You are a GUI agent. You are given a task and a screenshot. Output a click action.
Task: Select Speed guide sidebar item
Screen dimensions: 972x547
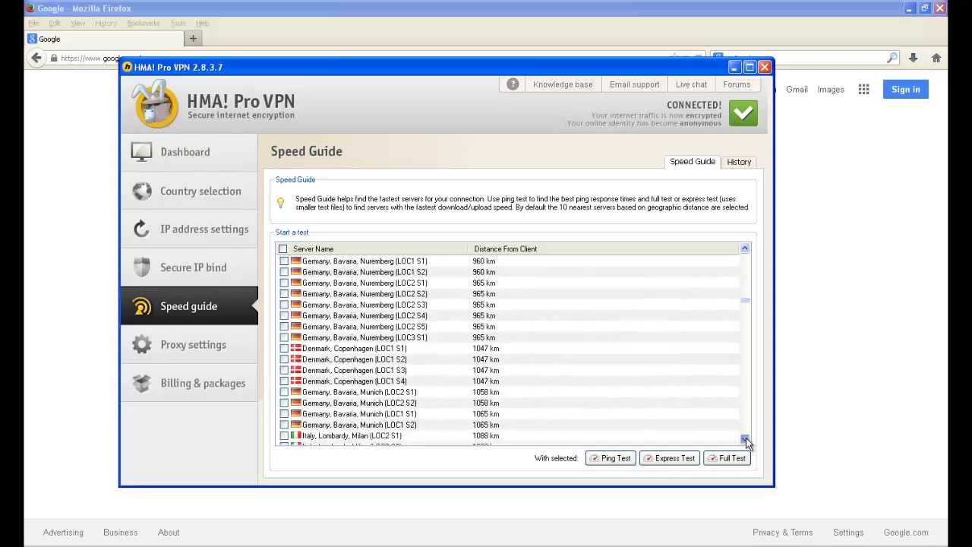189,306
